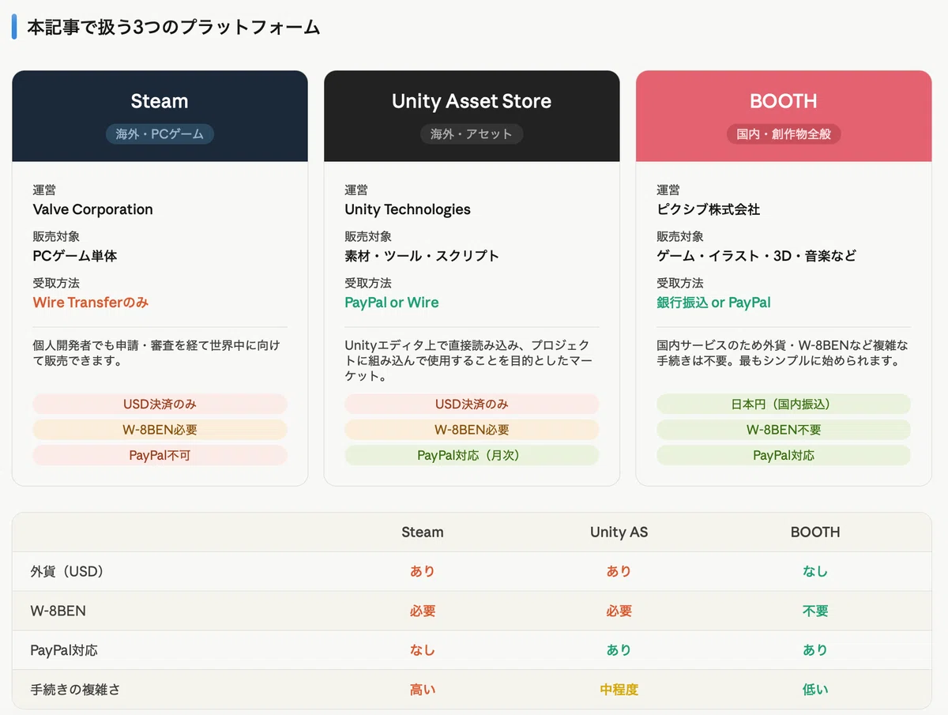Image resolution: width=948 pixels, height=715 pixels.
Task: Select the 手続きの複雑さ row label
Action: point(75,690)
